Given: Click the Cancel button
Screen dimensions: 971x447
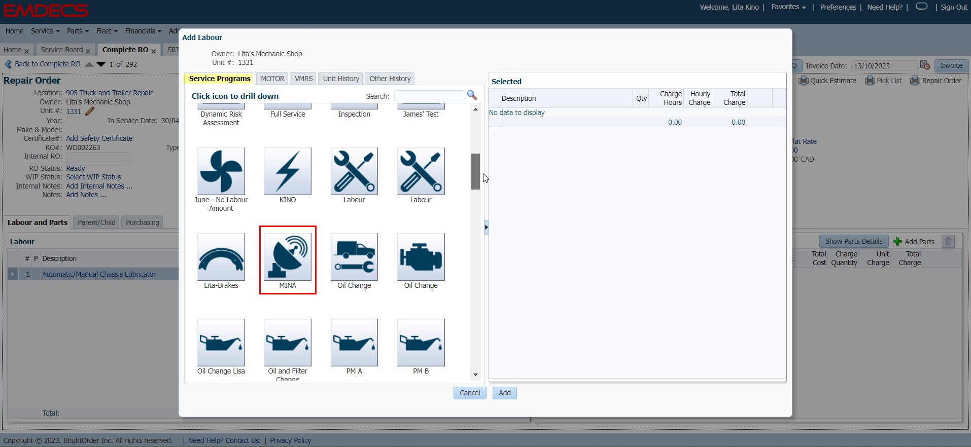Looking at the screenshot, I should (x=470, y=393).
